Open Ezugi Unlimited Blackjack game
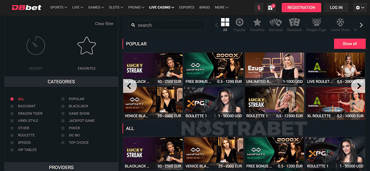370x171 pixels. point(274,69)
